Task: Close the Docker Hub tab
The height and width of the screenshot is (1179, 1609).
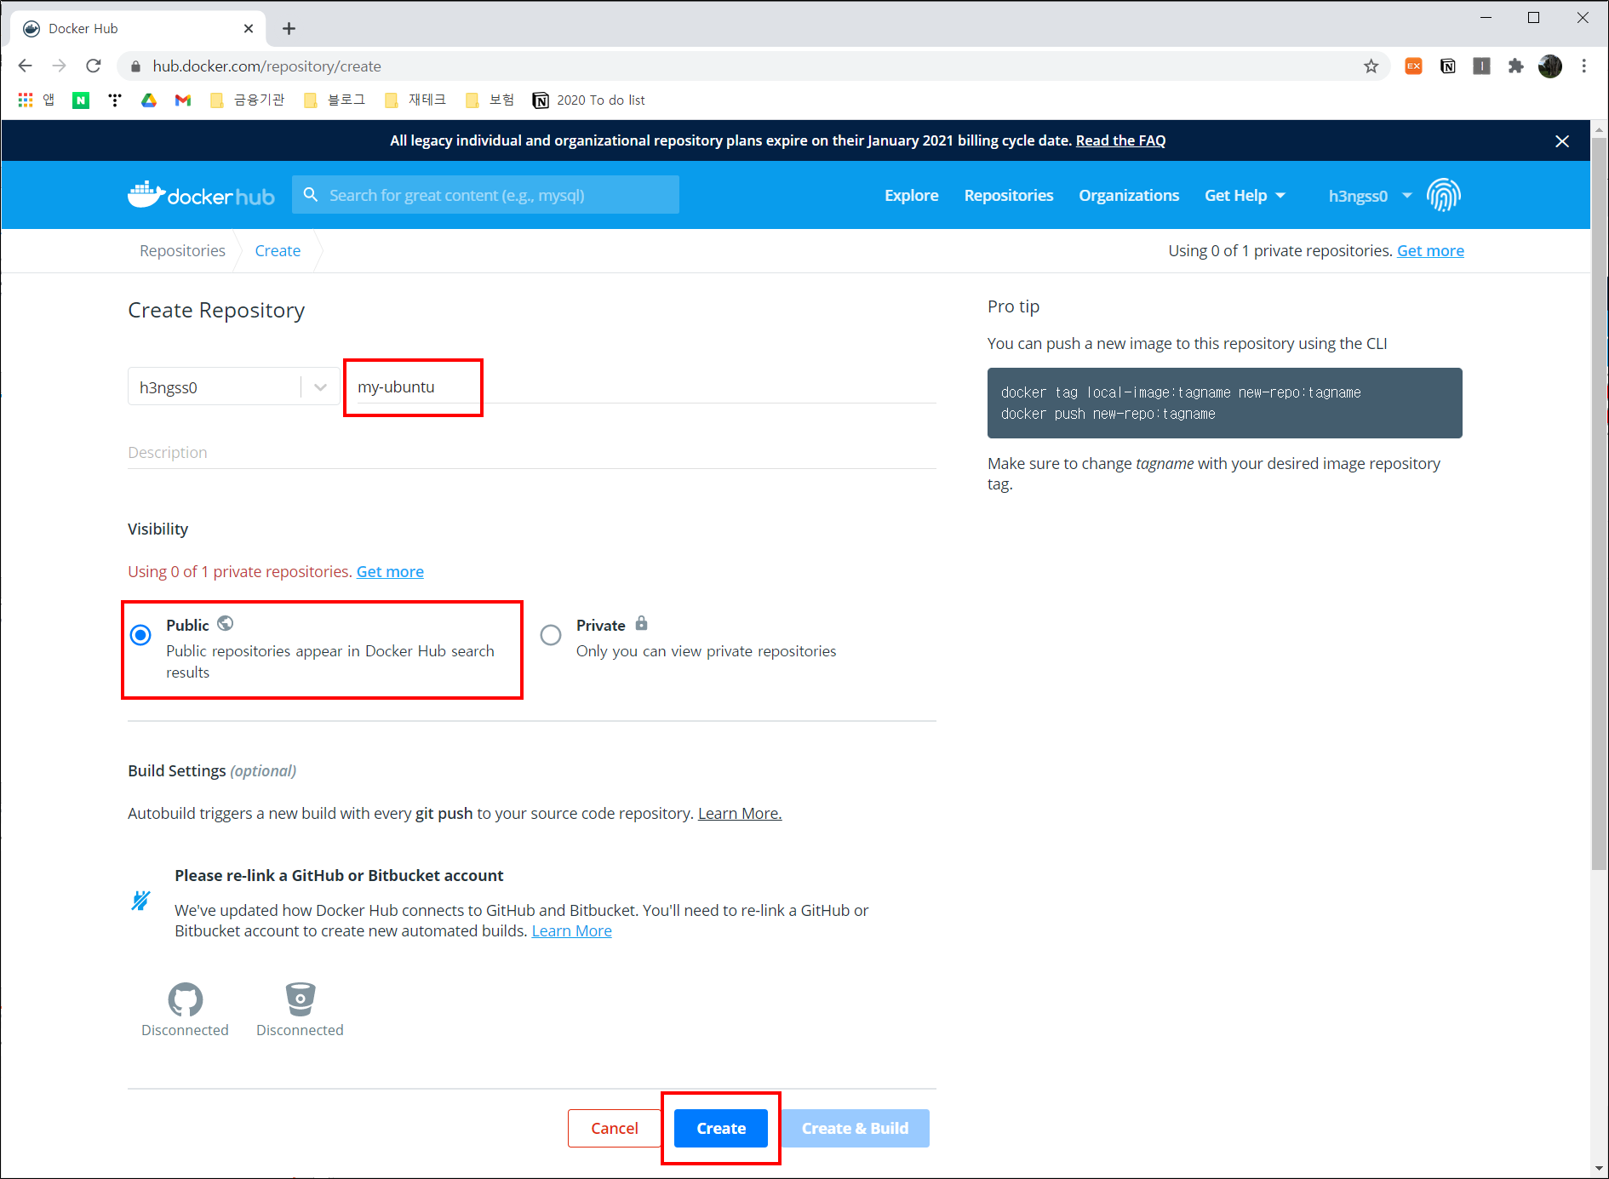Action: tap(249, 28)
